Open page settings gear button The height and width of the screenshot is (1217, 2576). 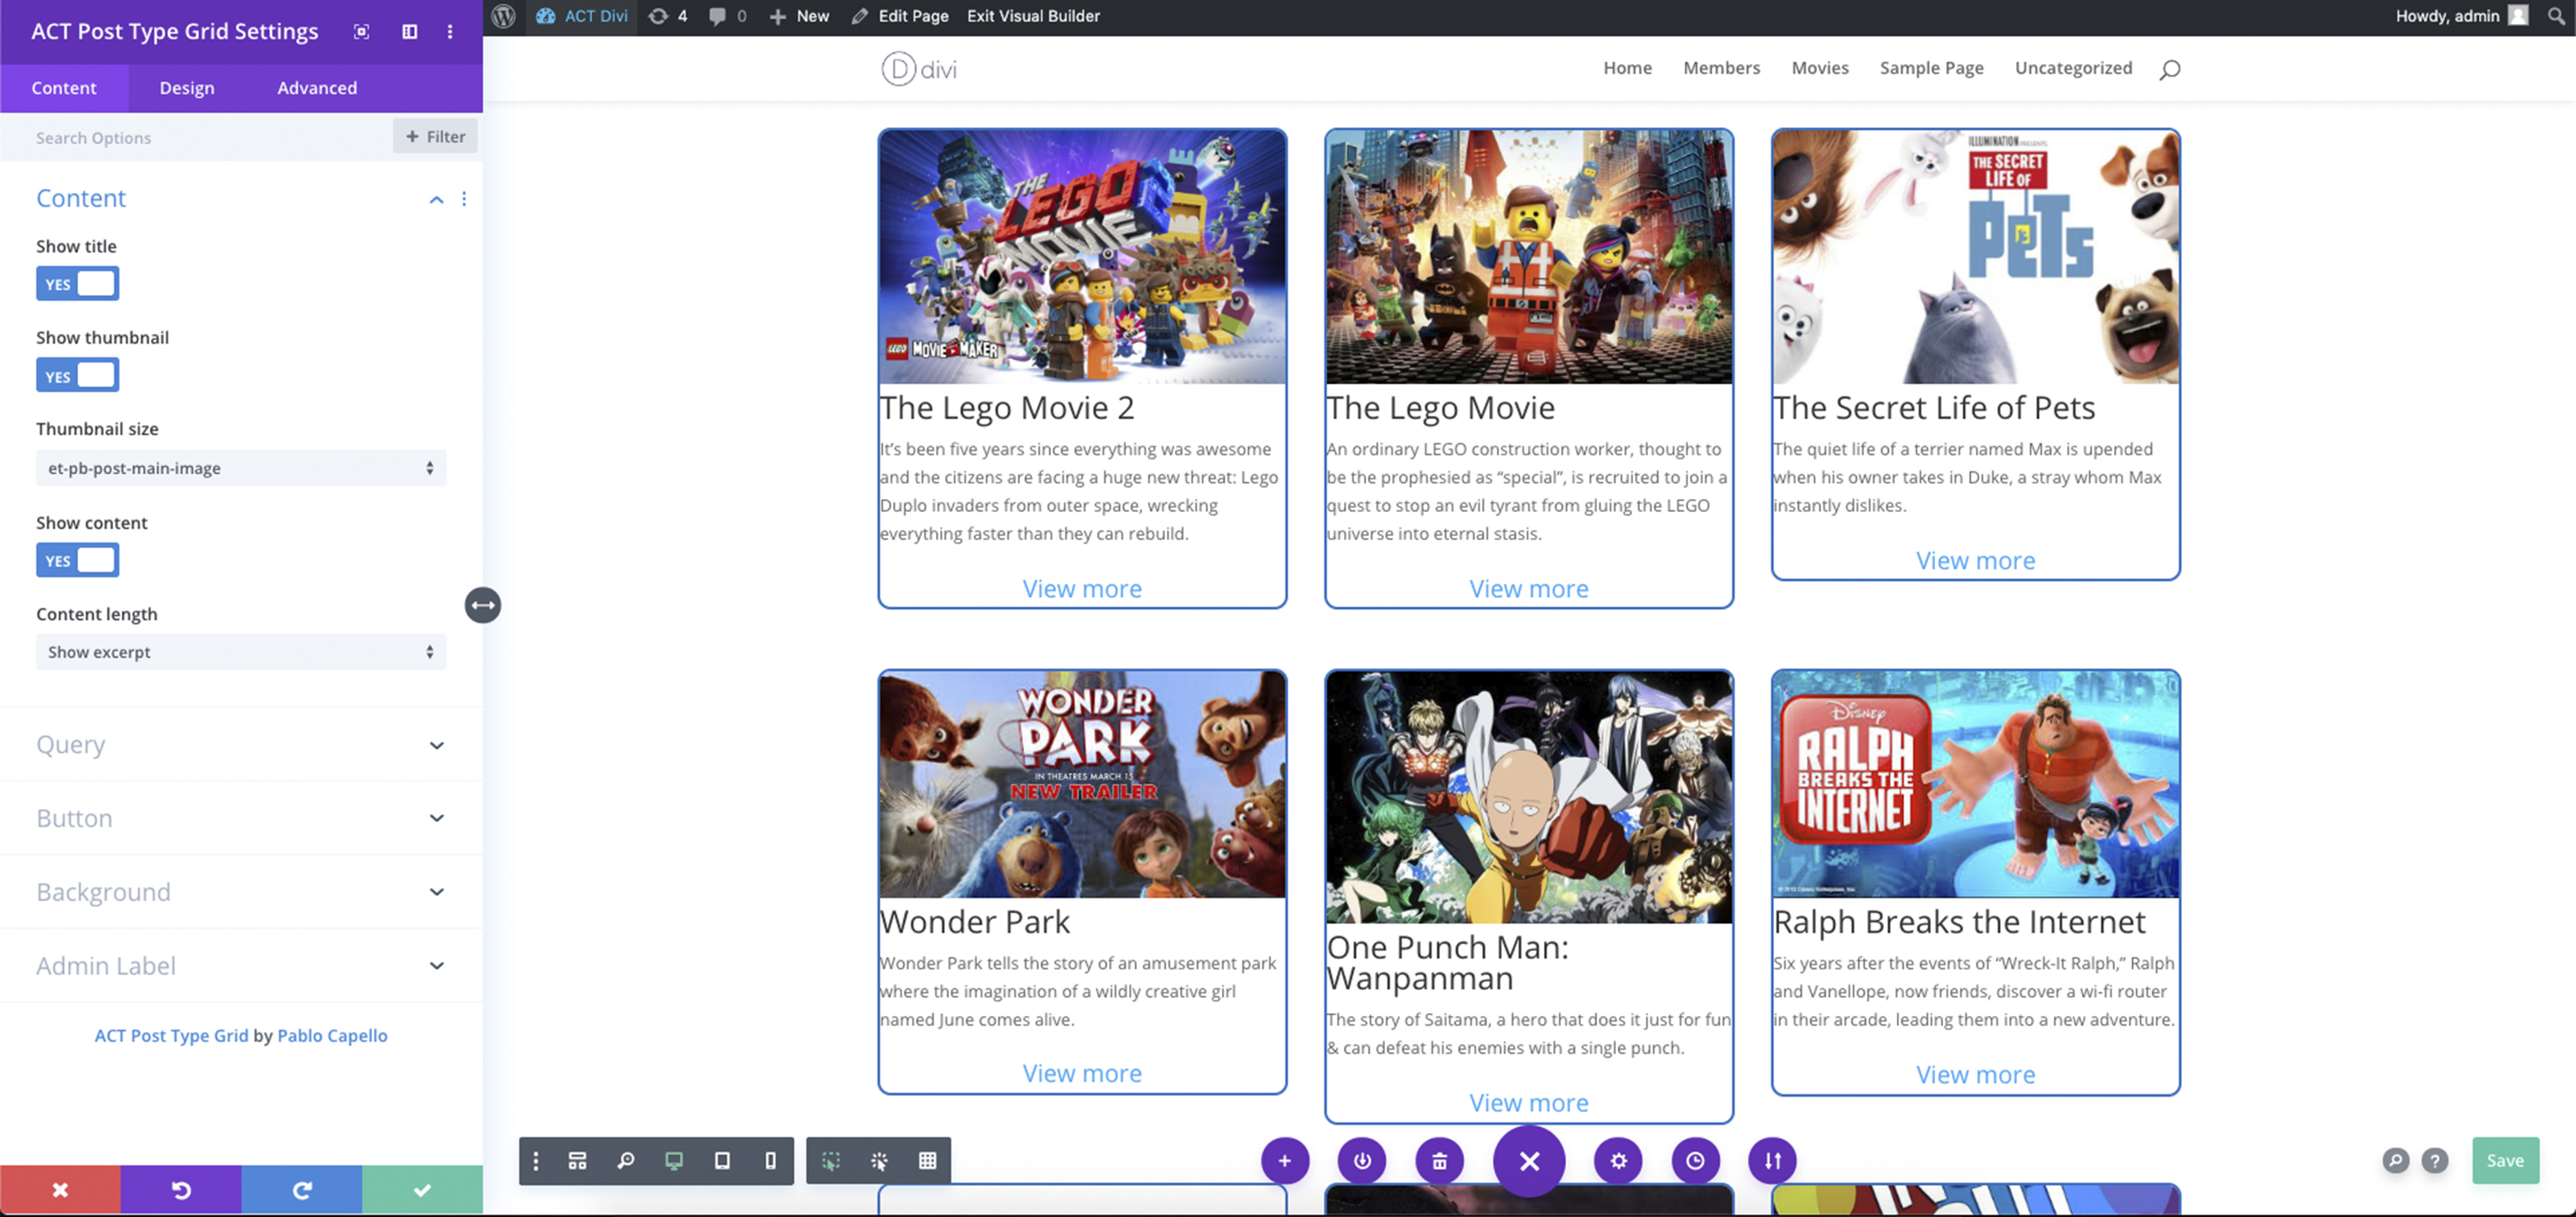click(x=1618, y=1161)
